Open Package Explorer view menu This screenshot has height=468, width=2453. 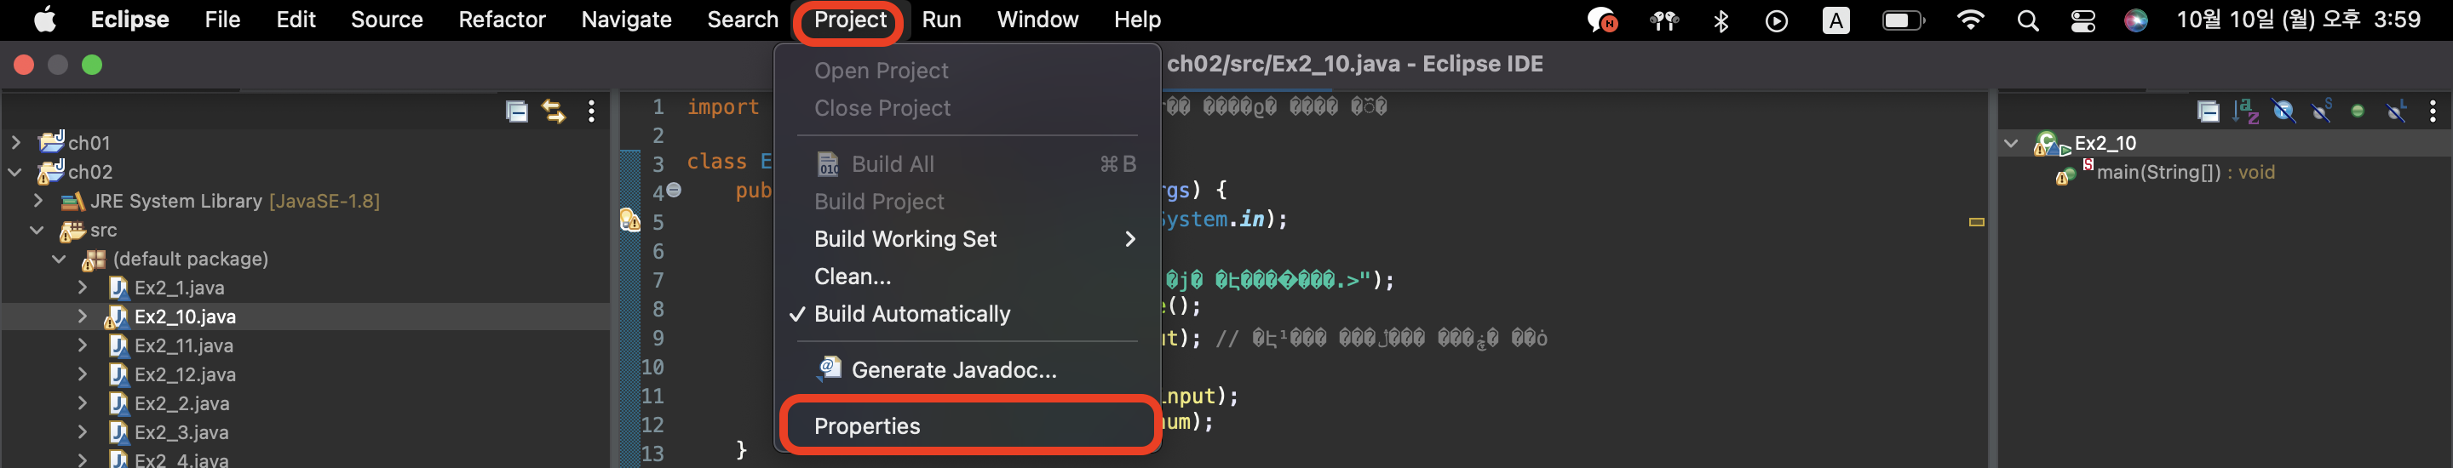point(591,112)
